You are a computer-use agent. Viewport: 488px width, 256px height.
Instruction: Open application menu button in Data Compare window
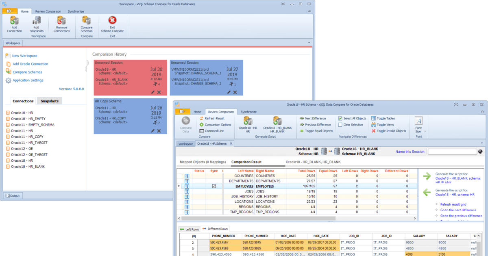pyautogui.click(x=182, y=111)
